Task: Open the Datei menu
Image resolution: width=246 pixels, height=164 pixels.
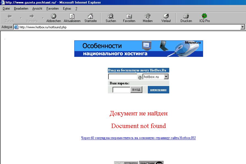Action: coord(6,9)
